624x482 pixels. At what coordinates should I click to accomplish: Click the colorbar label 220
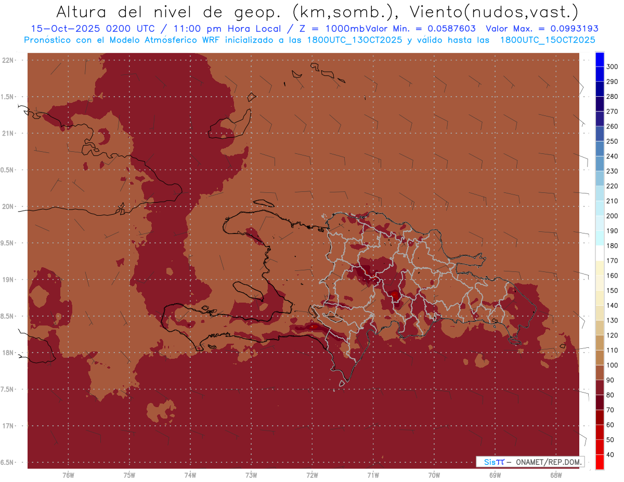click(x=612, y=186)
